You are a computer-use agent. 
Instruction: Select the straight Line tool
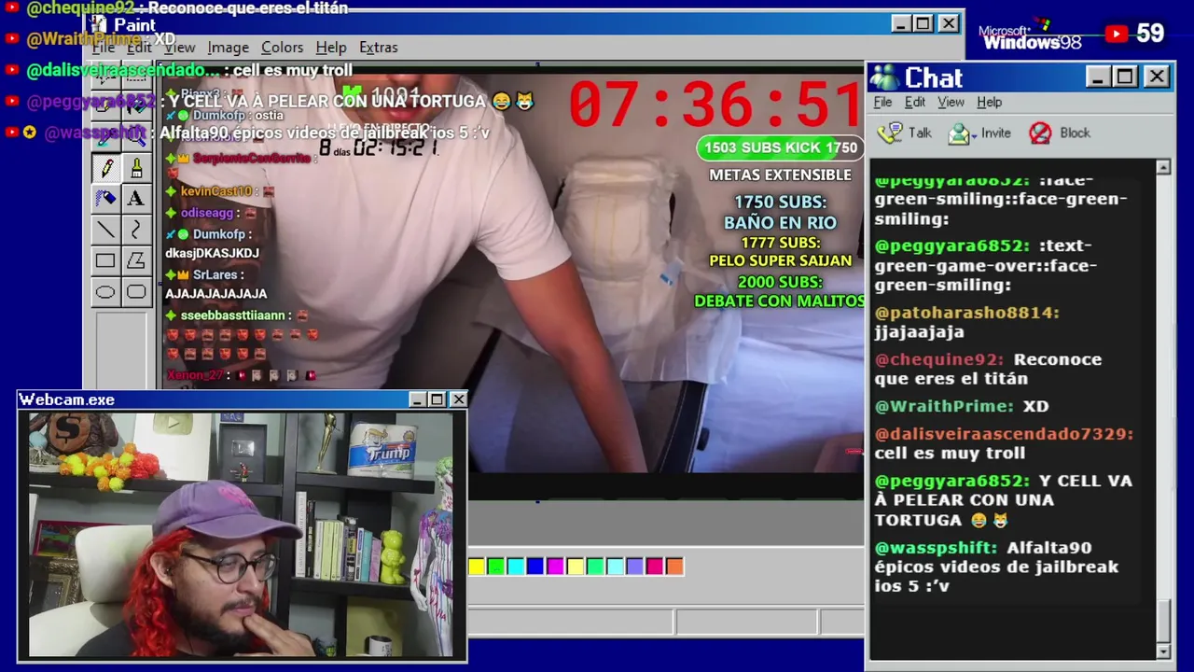pyautogui.click(x=105, y=230)
